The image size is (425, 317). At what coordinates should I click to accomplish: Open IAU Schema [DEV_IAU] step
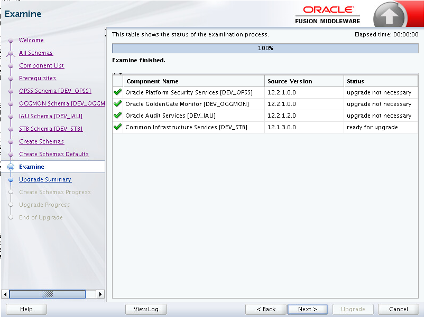pyautogui.click(x=51, y=117)
